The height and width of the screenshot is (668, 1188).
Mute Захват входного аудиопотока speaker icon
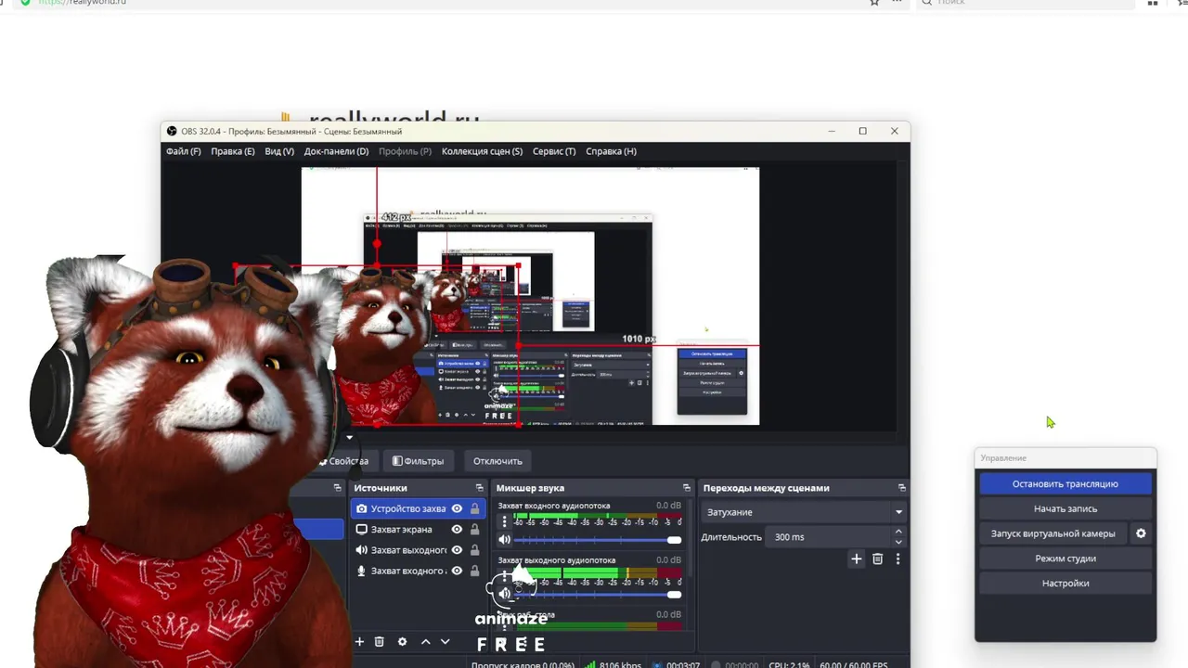pos(505,539)
